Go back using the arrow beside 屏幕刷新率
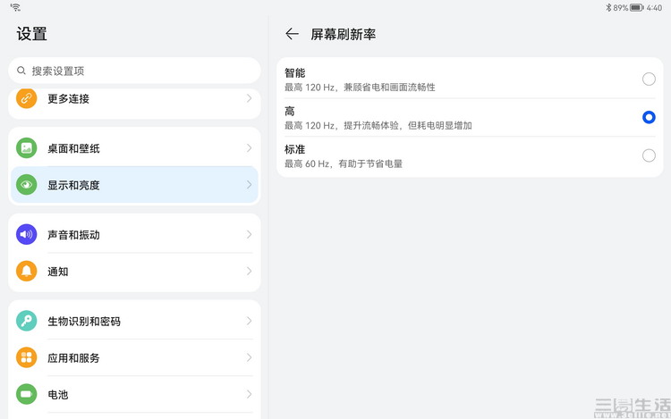671x419 pixels. pos(292,34)
